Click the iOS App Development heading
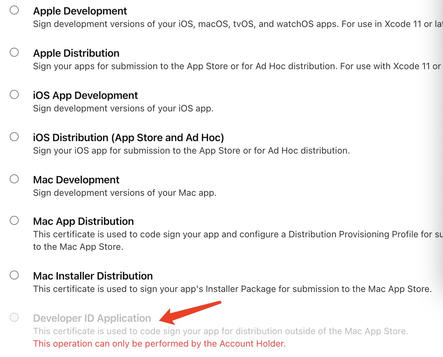Viewport: 443px width, 357px height. click(x=85, y=95)
